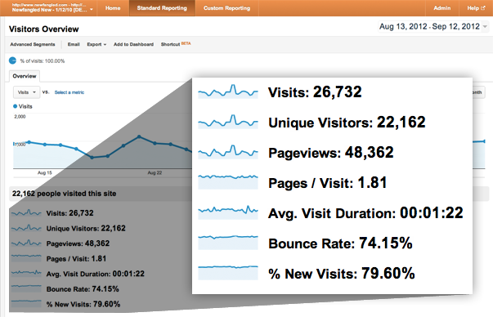Screen dimensions: 493x317
Task: Click Add to Dashboard
Action: [133, 44]
